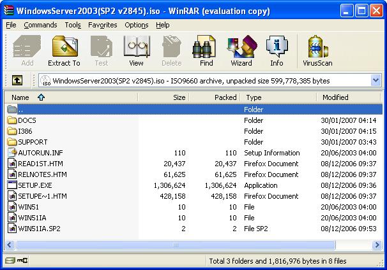Image resolution: width=387 pixels, height=270 pixels.
Task: Click the size 20,437 of READ1ST.HTM
Action: pyautogui.click(x=174, y=164)
